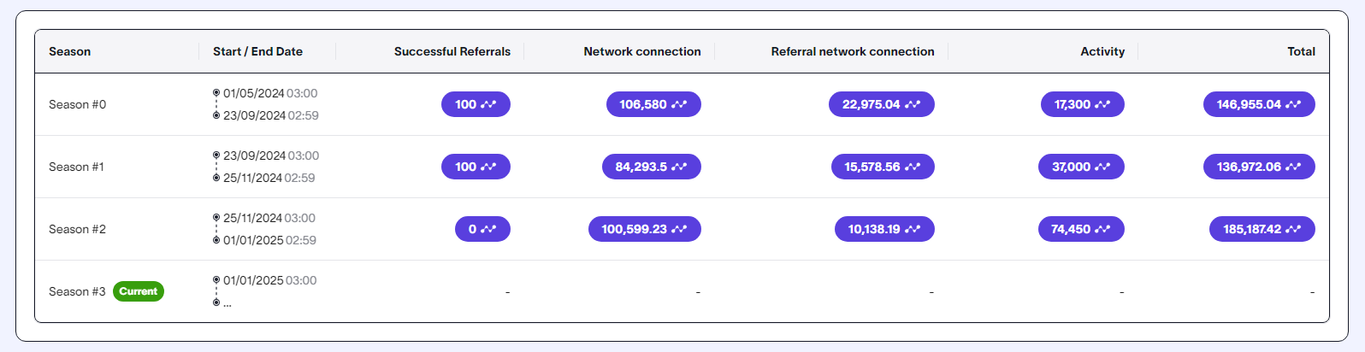Click the Season #0 Successful Referrals points icon
This screenshot has height=352, width=1365.
tap(488, 104)
